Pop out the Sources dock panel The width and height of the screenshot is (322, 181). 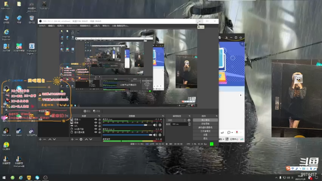[99, 116]
